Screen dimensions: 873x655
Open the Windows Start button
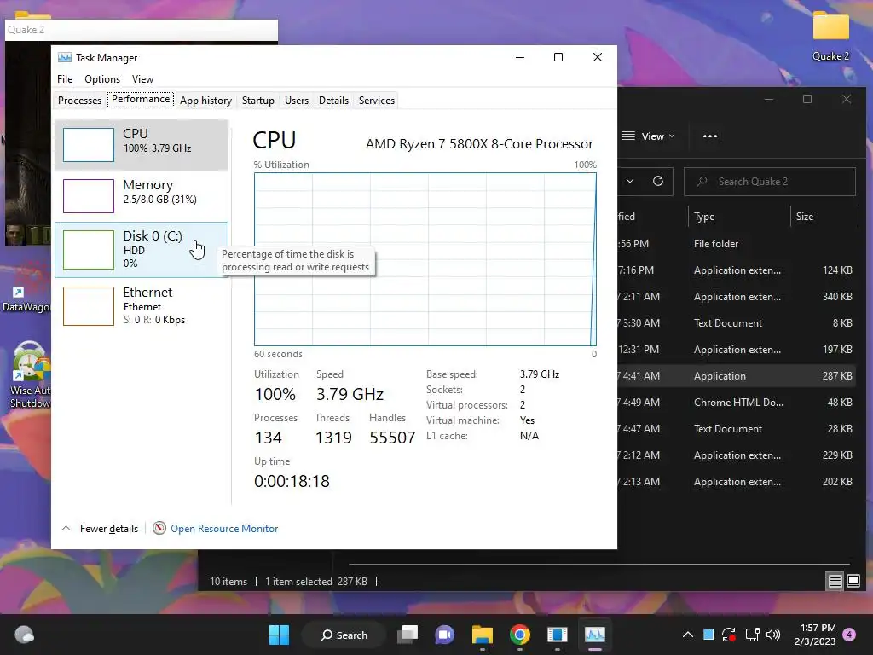(279, 635)
